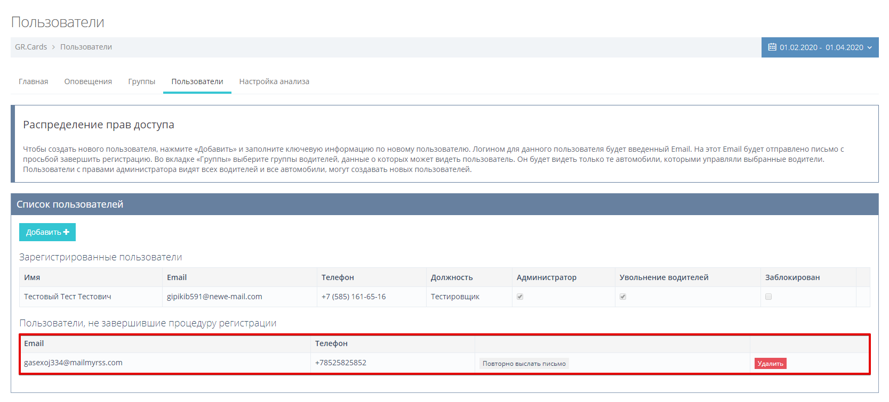The width and height of the screenshot is (889, 402).
Task: Click the Пользователи breadcrumb item
Action: pos(86,47)
